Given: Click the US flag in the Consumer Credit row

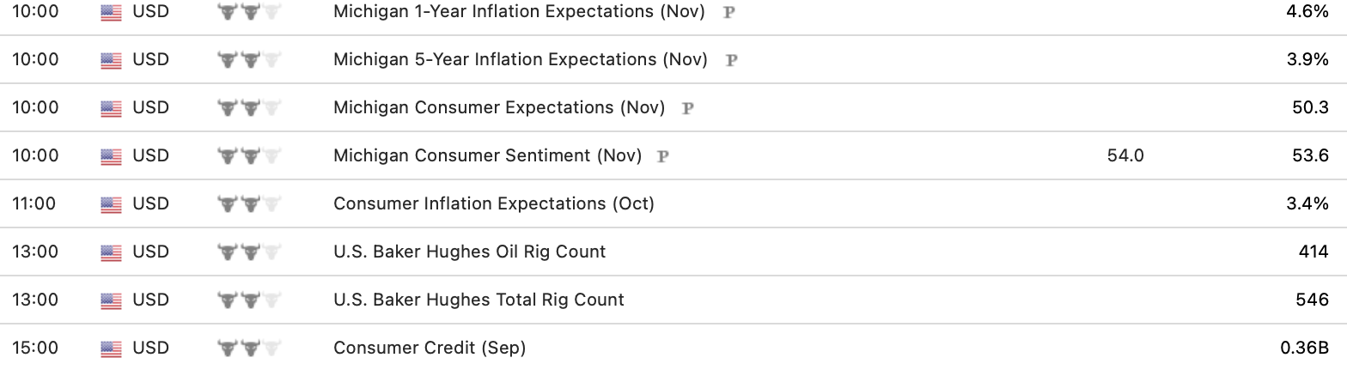Looking at the screenshot, I should point(111,349).
